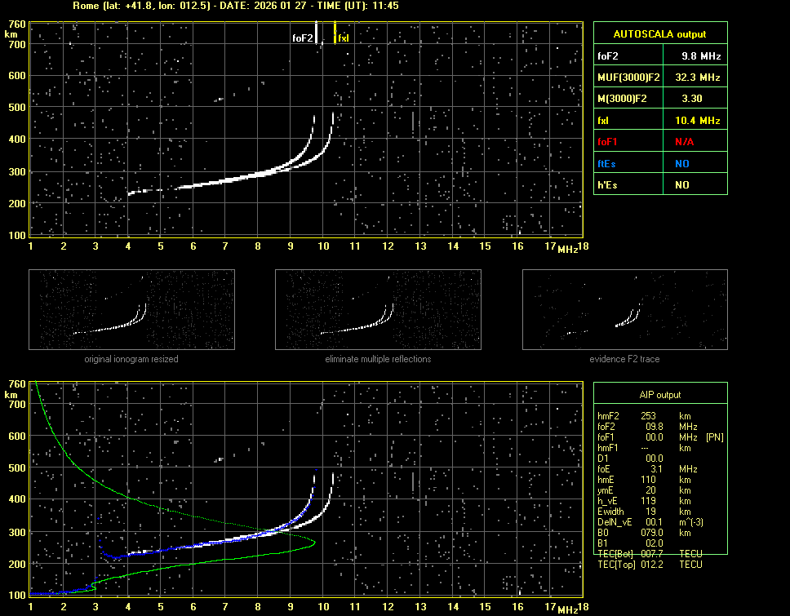Click the yellow fxI row label in AUTOSCALA table

pos(604,121)
